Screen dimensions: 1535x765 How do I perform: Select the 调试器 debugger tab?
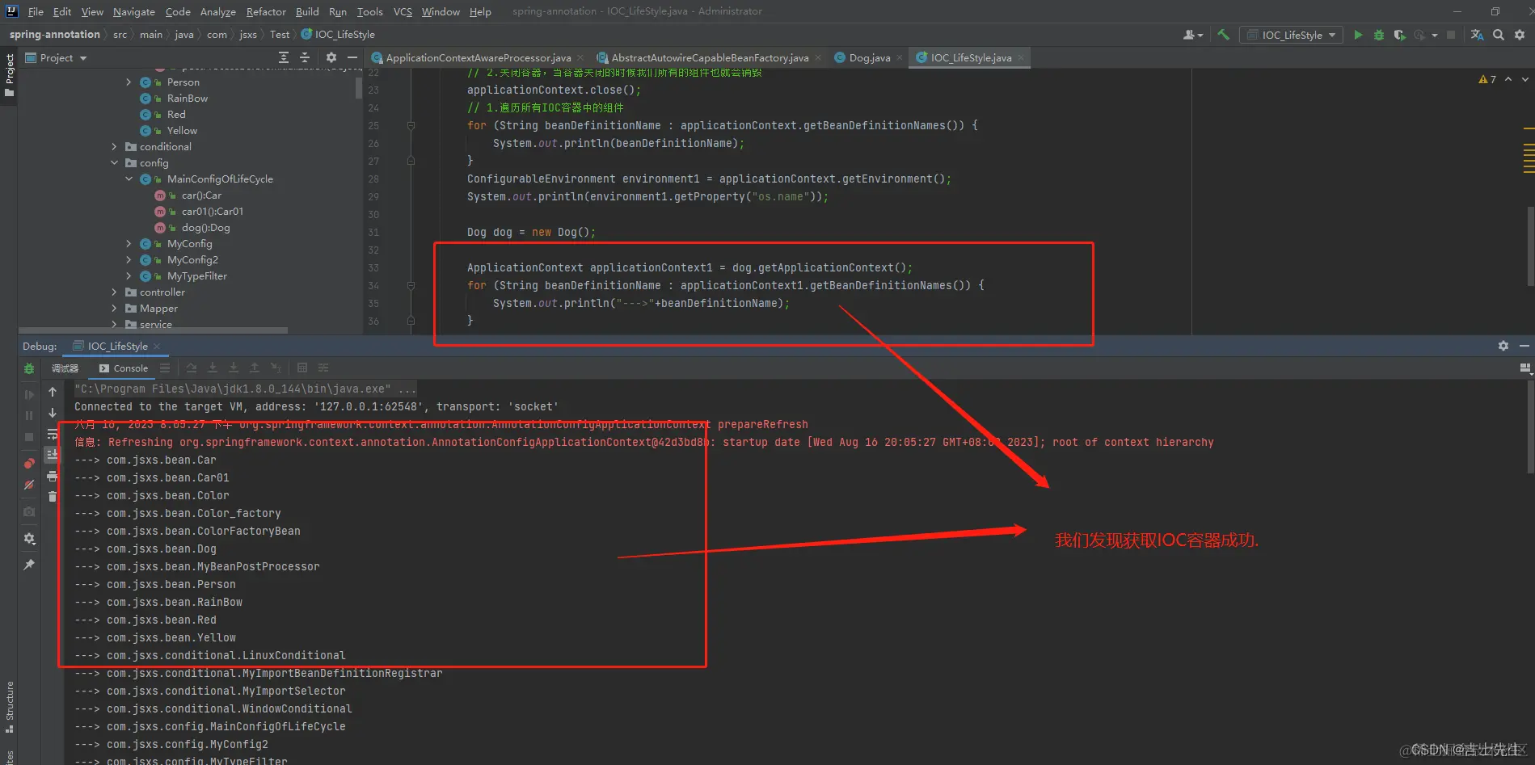pyautogui.click(x=65, y=368)
